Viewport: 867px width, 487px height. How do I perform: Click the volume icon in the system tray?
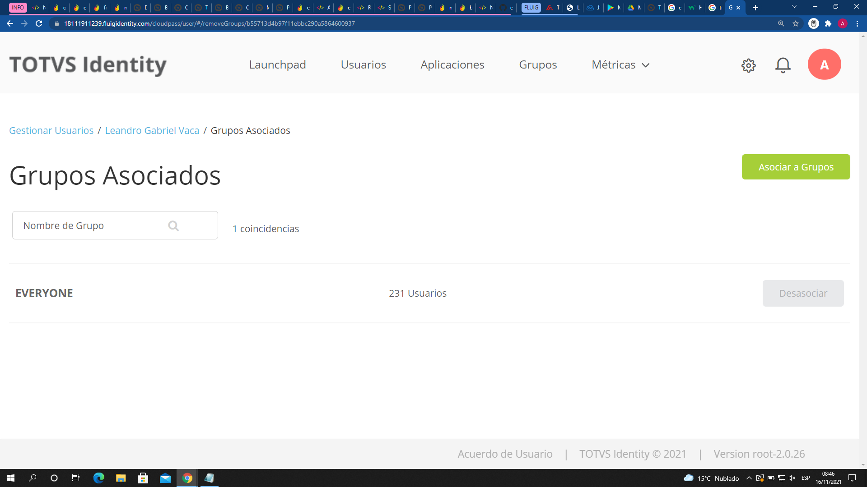point(792,478)
